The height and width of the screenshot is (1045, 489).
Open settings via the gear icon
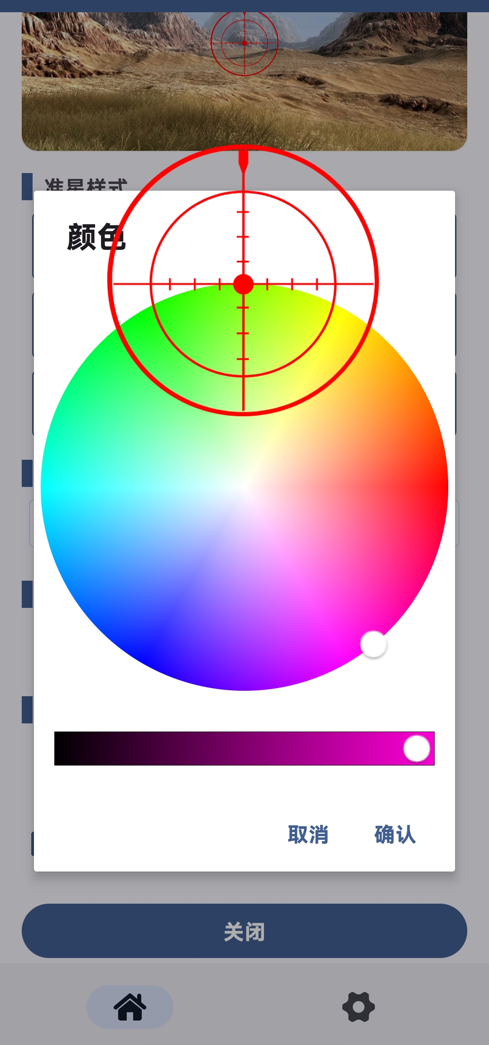pos(358,1006)
